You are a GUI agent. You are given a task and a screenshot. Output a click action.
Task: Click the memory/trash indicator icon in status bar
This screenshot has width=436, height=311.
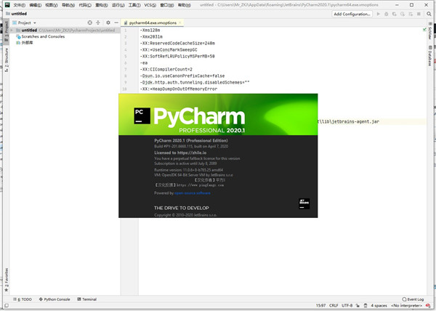tap(366, 306)
